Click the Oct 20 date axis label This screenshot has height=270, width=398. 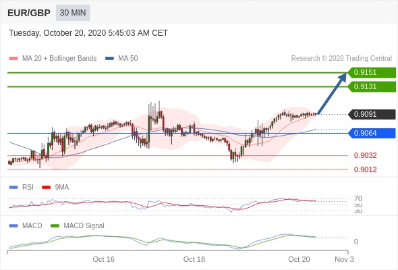point(299,259)
